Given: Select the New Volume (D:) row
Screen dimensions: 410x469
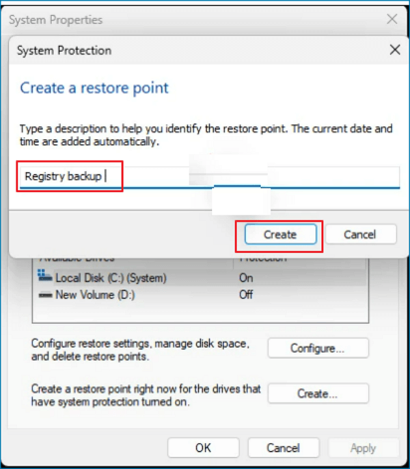Looking at the screenshot, I should (x=200, y=295).
